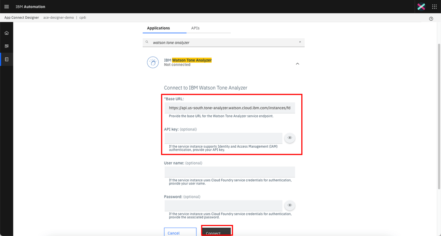Open help via question mark icon
Viewport: 441px width, 236px height.
pyautogui.click(x=431, y=19)
